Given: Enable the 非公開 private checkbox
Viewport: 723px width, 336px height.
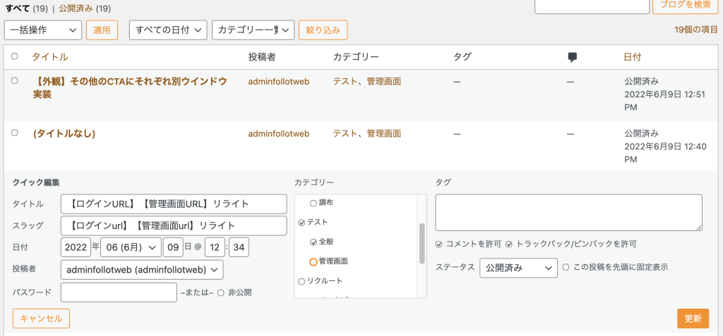Looking at the screenshot, I should pos(221,292).
